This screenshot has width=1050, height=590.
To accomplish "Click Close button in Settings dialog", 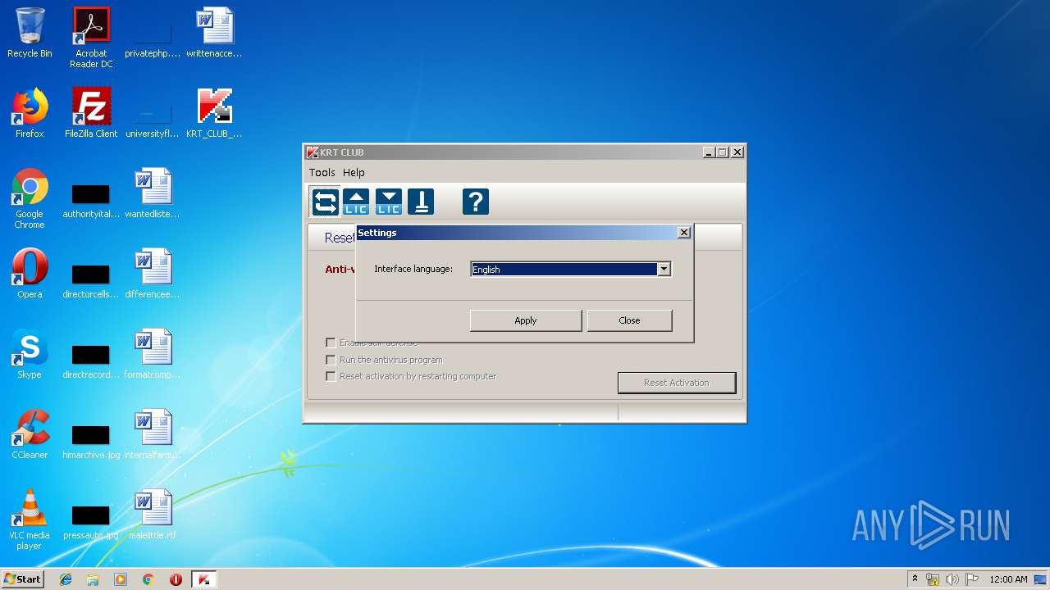I will 629,320.
